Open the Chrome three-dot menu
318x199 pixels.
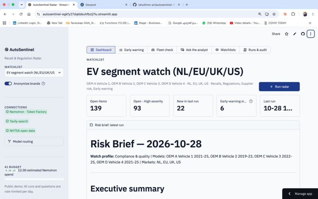(x=313, y=14)
